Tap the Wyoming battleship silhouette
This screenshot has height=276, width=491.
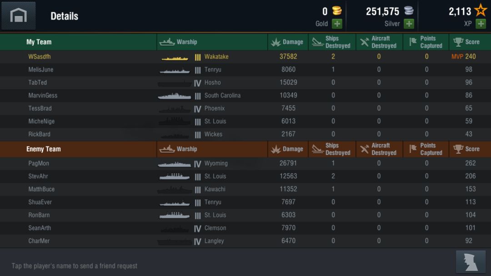point(175,164)
